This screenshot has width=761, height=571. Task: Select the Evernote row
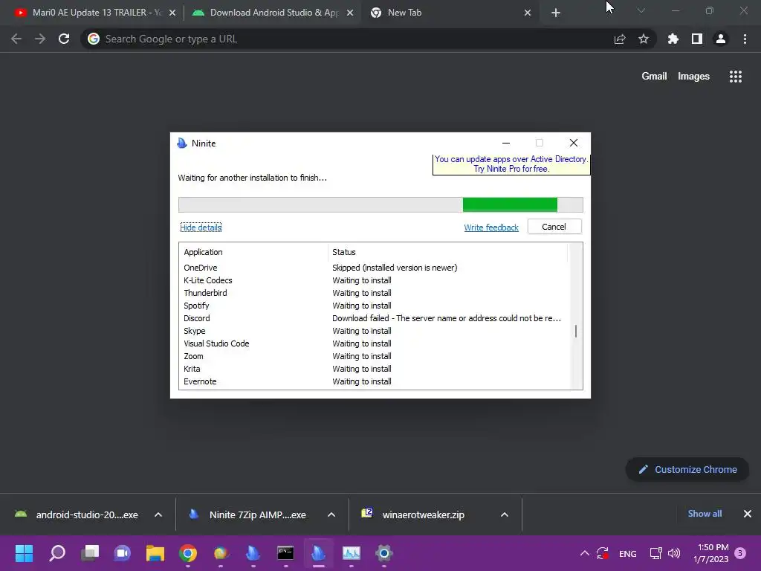(374, 381)
